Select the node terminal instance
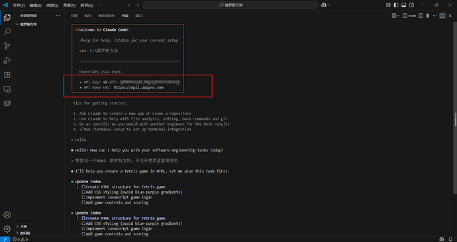The image size is (457, 242). point(409,16)
